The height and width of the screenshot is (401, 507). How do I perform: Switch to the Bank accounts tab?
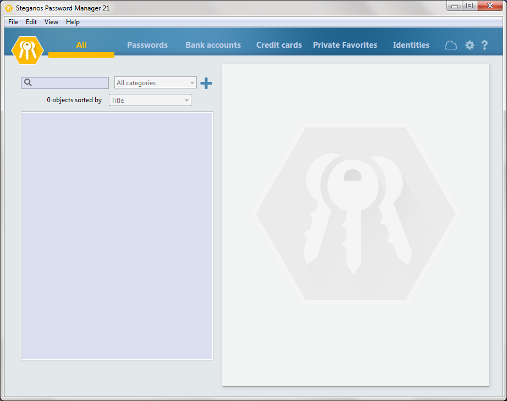point(213,45)
